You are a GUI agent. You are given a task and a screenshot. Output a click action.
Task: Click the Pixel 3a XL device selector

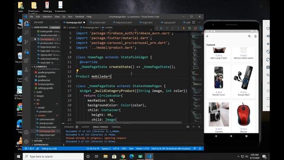(x=171, y=148)
